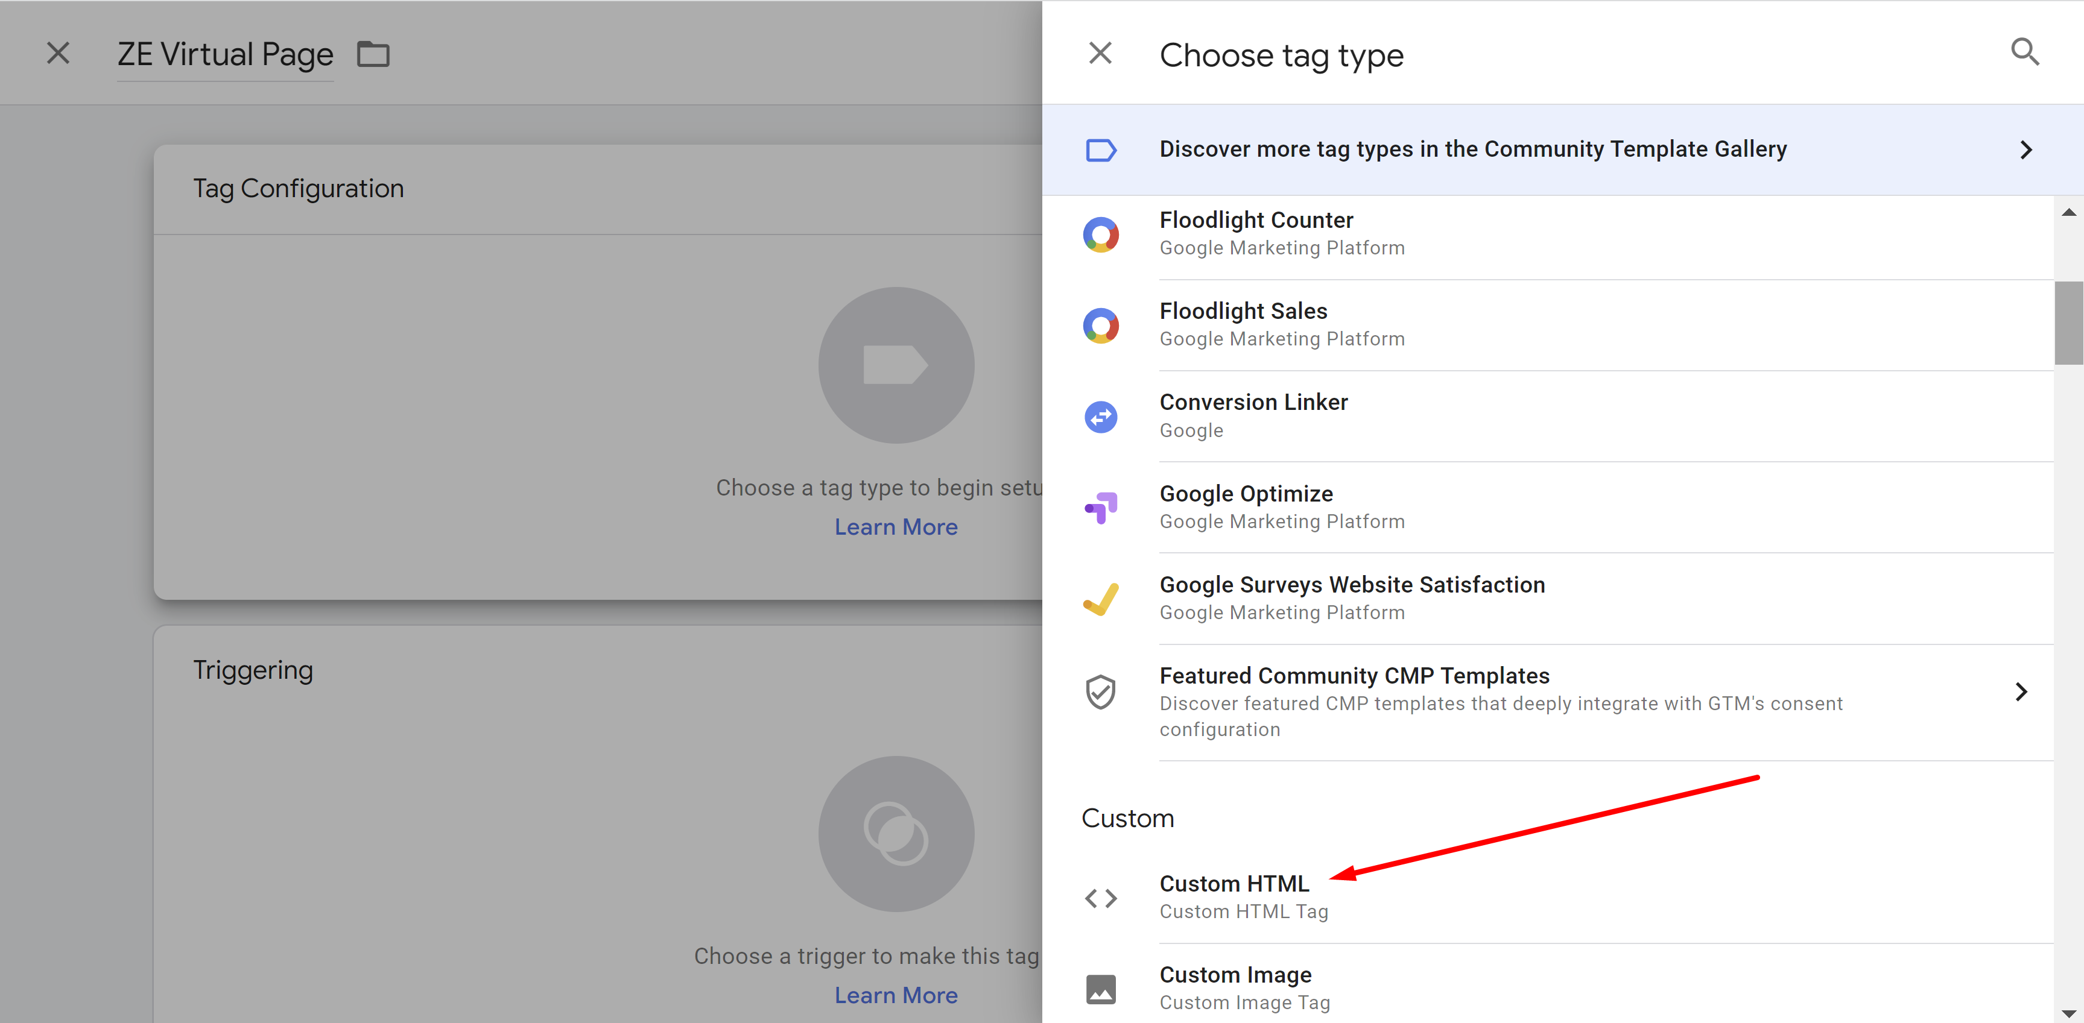Click the Tag Configuration heading

point(299,189)
